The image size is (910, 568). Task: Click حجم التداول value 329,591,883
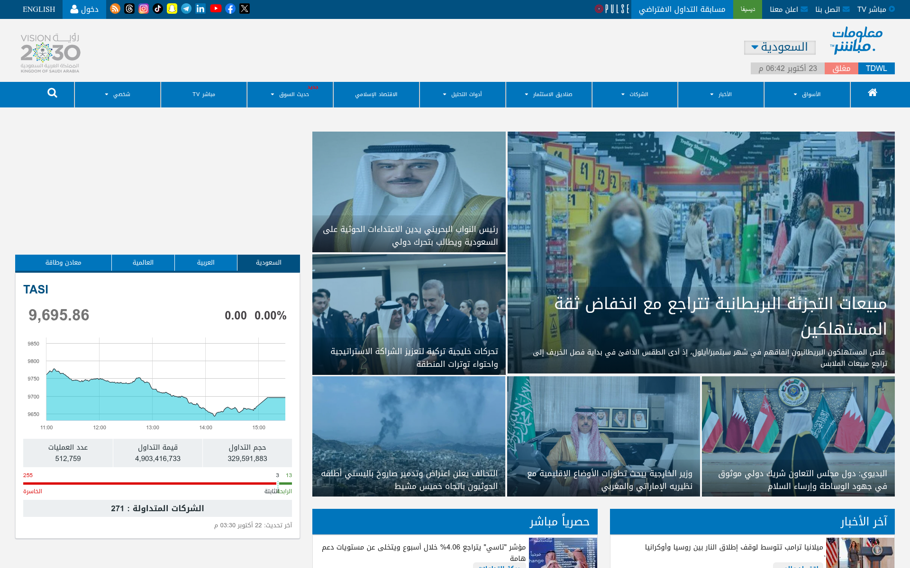[247, 459]
